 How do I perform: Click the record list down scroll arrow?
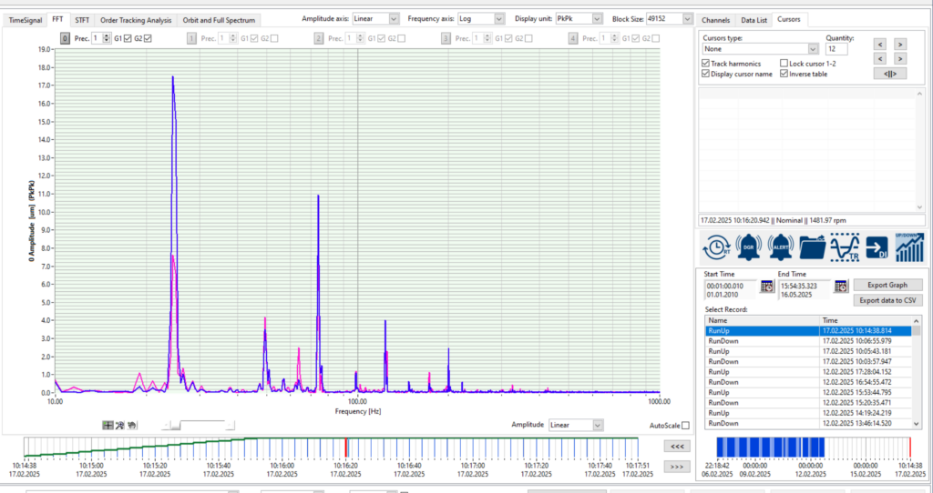917,424
